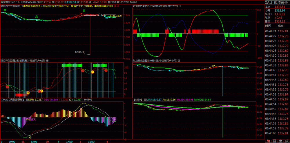The width and height of the screenshot is (290, 143).
Task: Click the XAU code in quote panel
Action: 269,2
